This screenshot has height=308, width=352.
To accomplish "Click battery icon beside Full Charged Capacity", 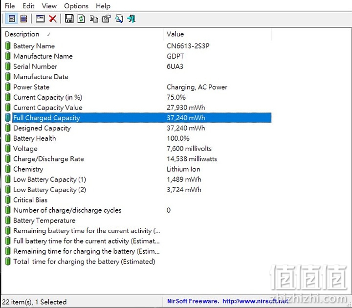I will tap(8, 118).
